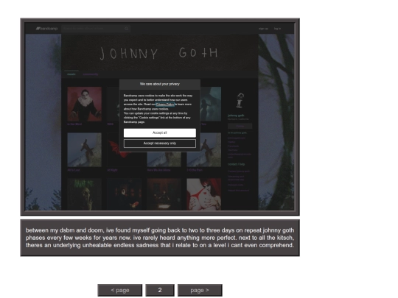
Task: Click the Johnny Goth banner header
Action: click(x=160, y=52)
